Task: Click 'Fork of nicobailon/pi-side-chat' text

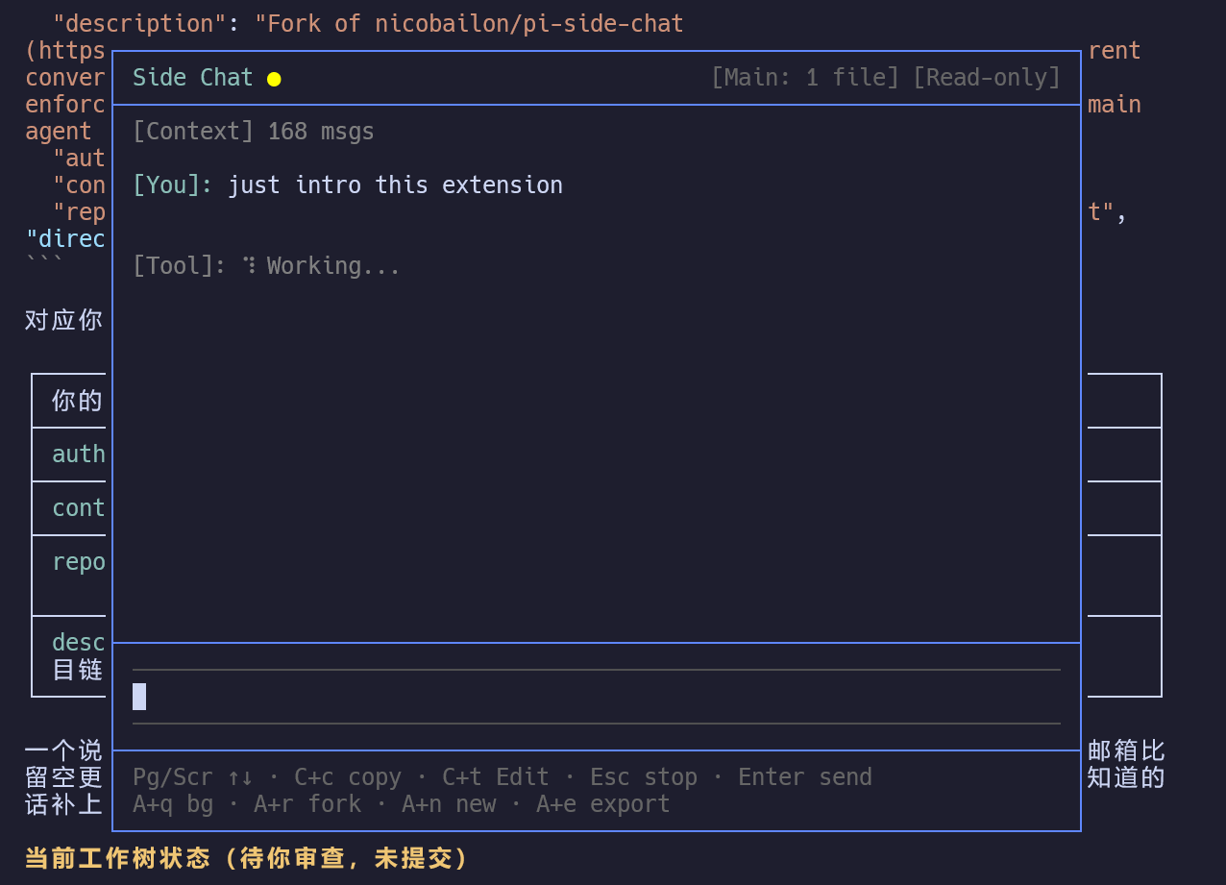Action: [476, 24]
